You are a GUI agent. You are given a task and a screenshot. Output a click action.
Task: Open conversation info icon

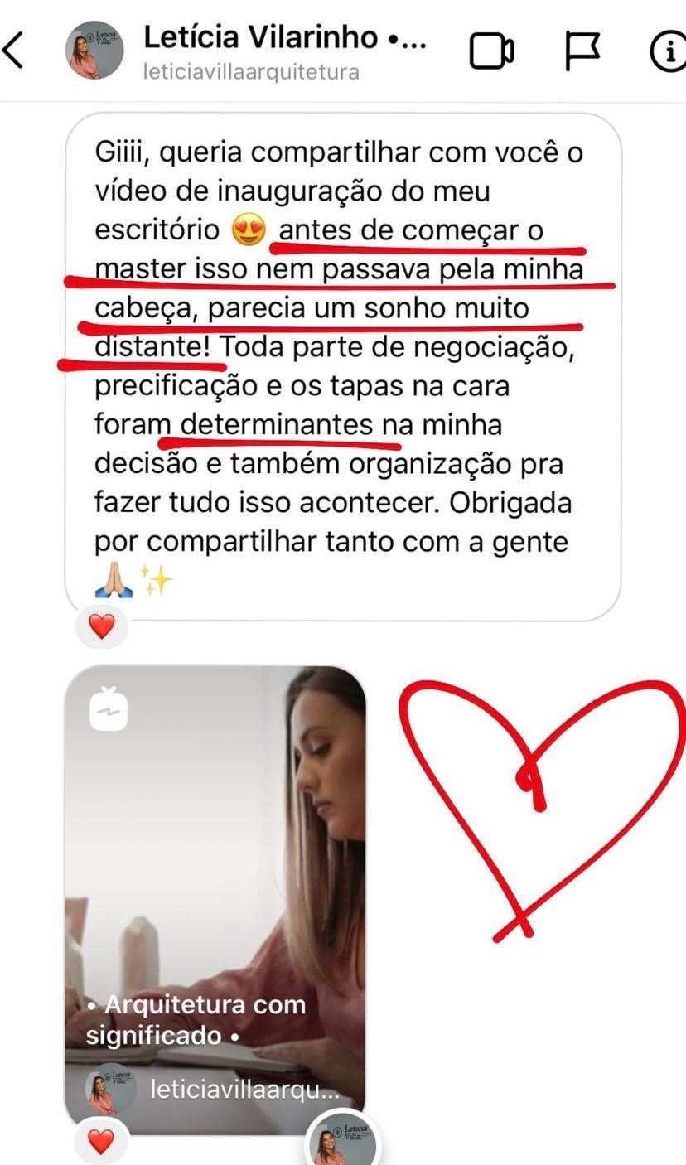(669, 51)
